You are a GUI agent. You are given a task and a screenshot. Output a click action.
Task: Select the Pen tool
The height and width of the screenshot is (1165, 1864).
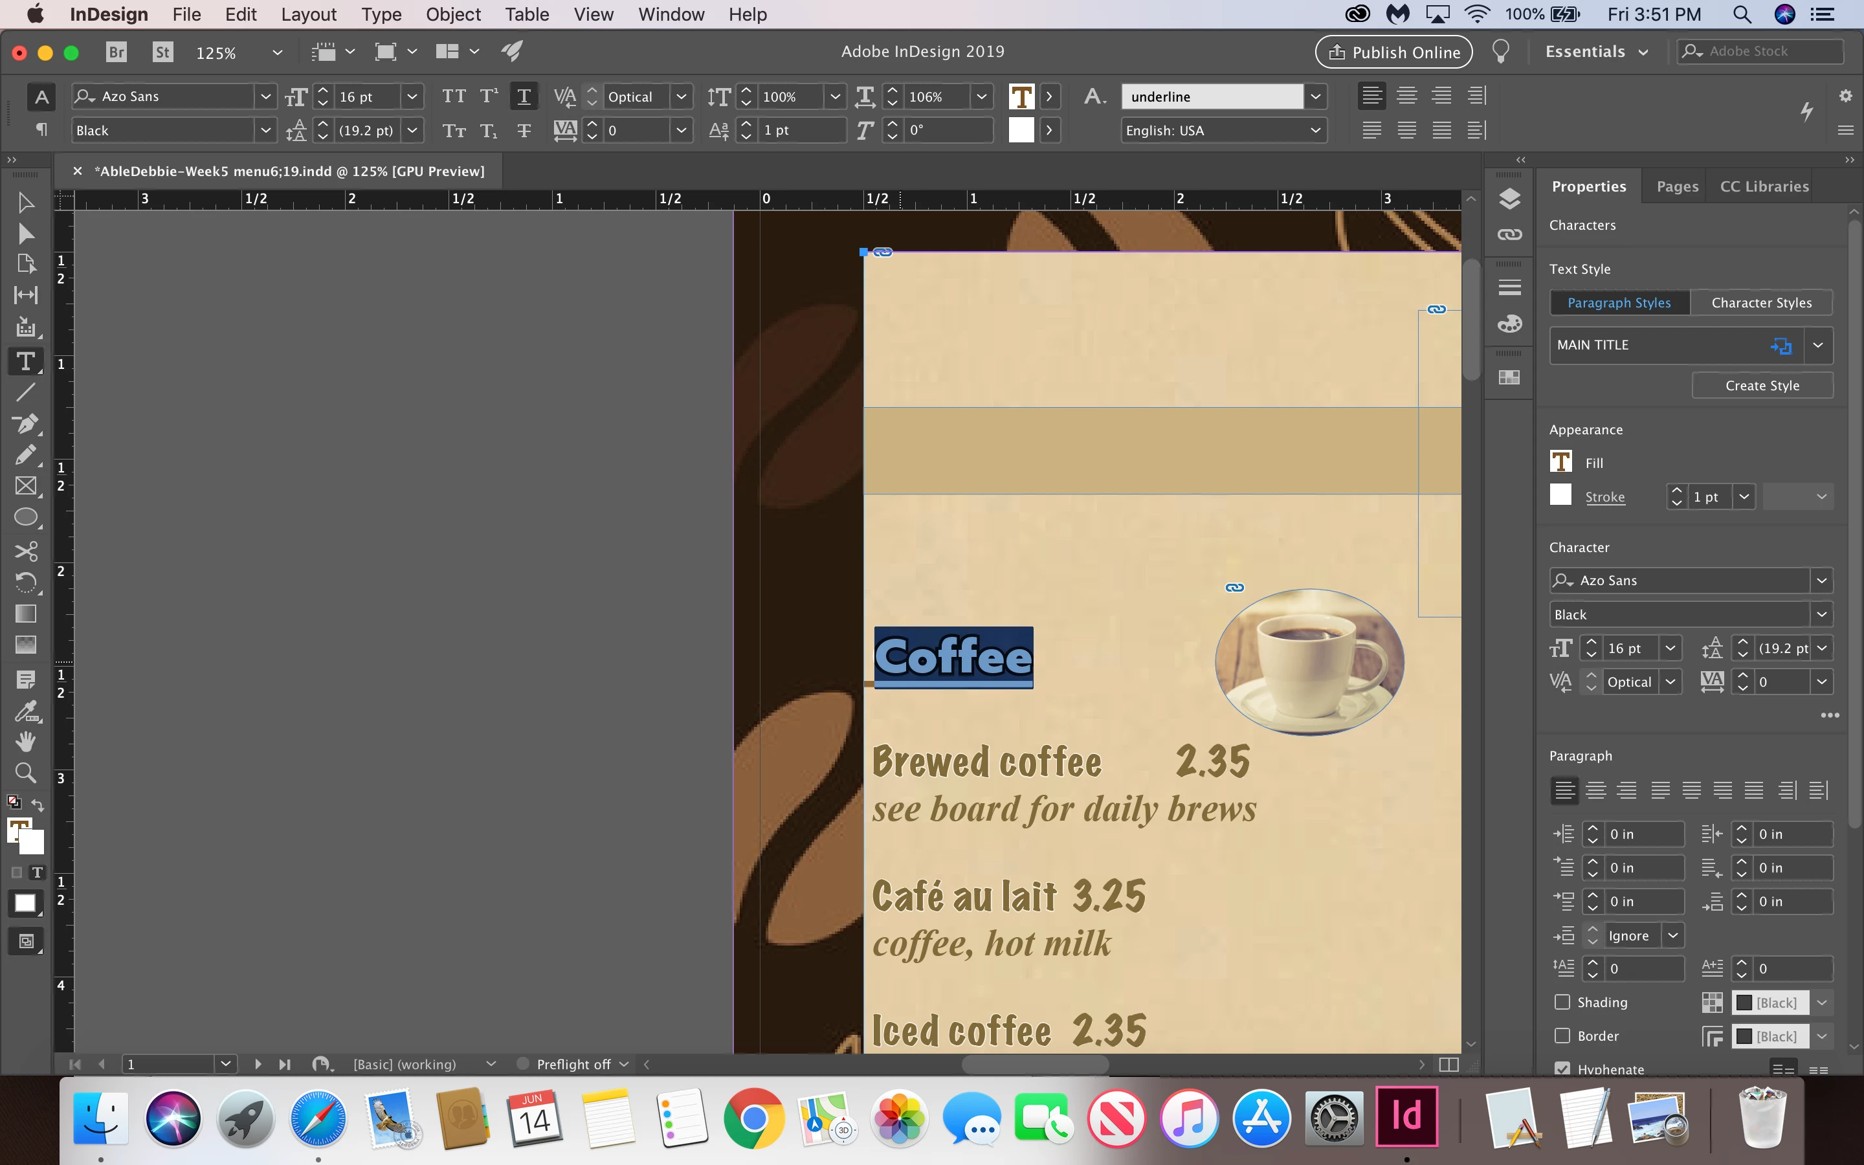click(25, 424)
